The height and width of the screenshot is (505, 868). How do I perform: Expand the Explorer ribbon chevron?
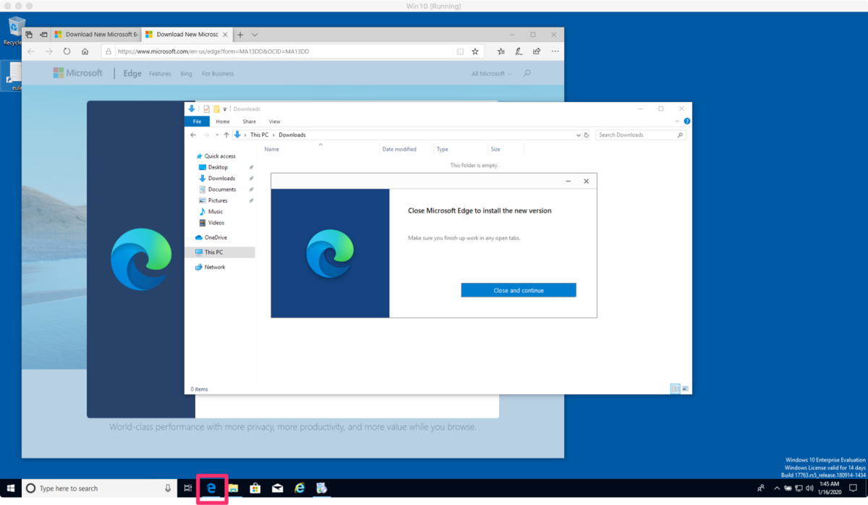coord(677,122)
